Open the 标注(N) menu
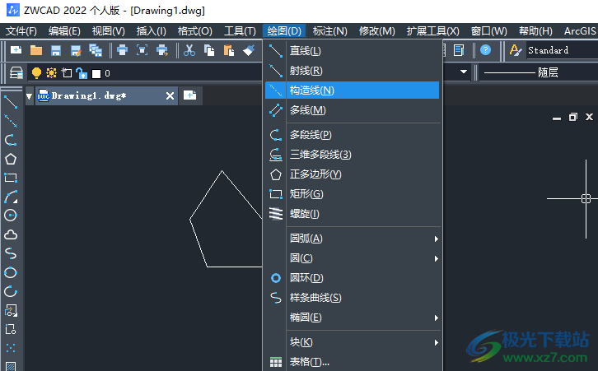 click(330, 31)
